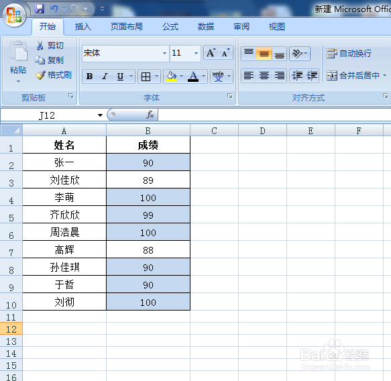
Task: Increase indent in the alignment group
Action: point(312,76)
